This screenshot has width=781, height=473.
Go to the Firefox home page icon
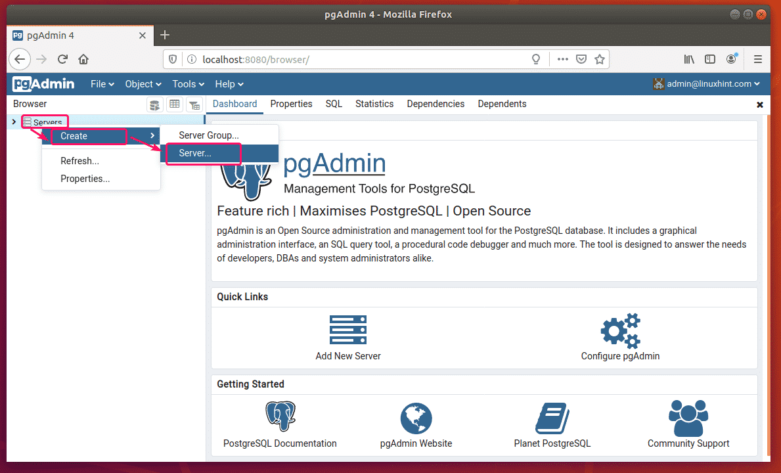(x=83, y=59)
